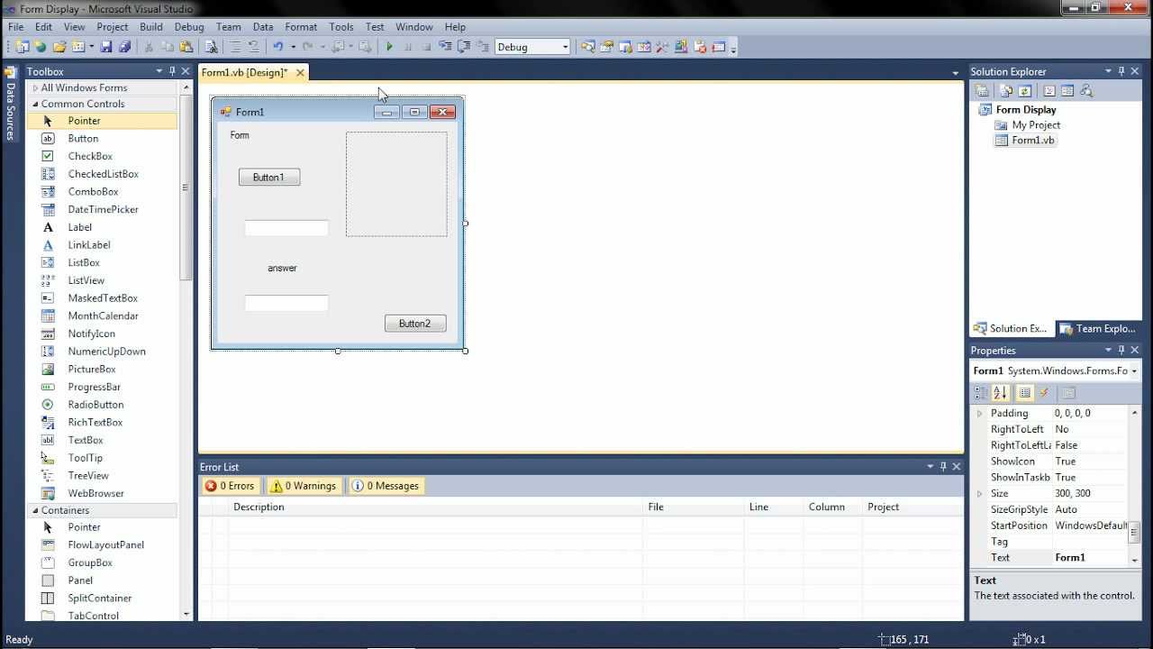Open the Project menu
Screen dimensions: 1153x649
pos(113,27)
